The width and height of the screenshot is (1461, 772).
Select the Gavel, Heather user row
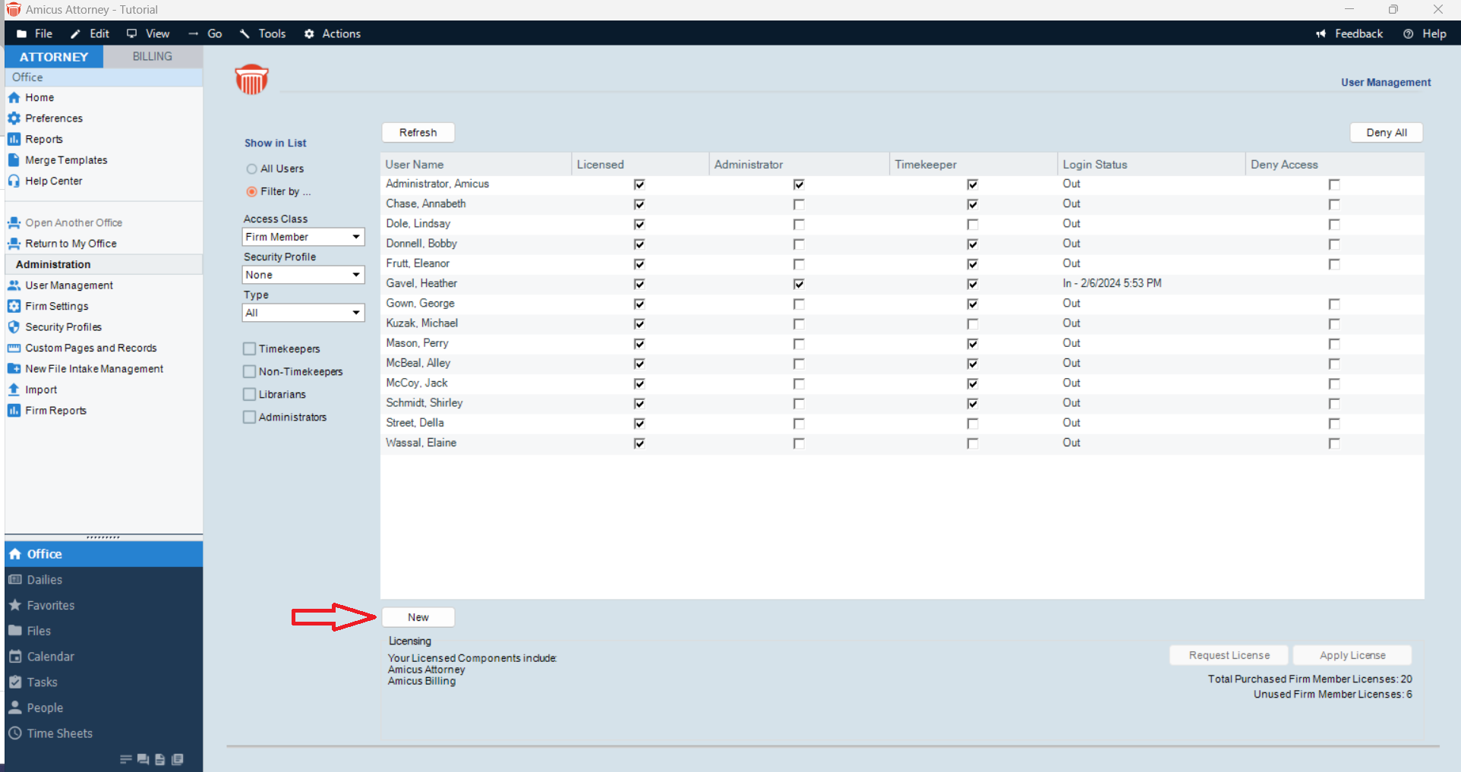[x=902, y=284]
